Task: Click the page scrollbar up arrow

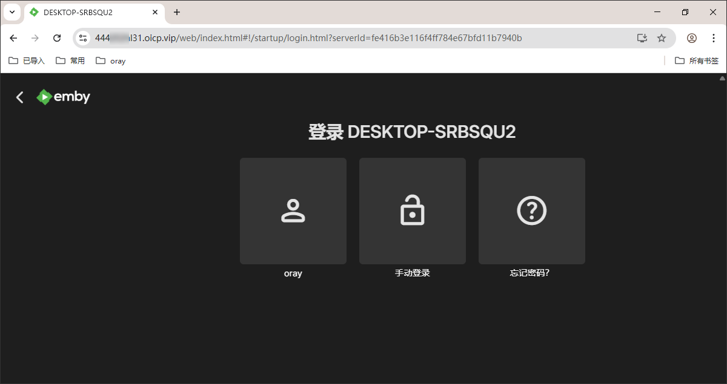Action: [722, 78]
